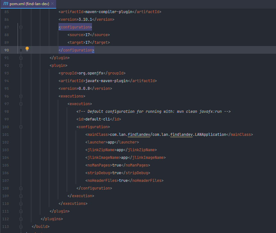Collapse the plugin block at line 92

click(x=21, y=66)
